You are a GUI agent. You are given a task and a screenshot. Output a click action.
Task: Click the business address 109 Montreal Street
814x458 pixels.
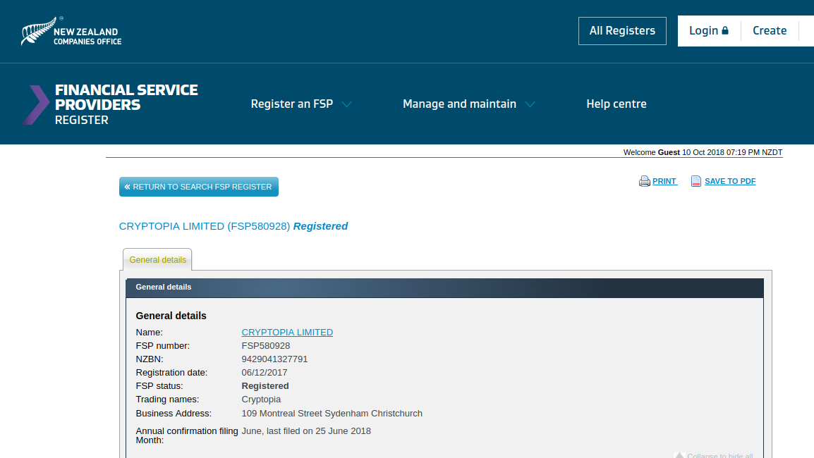click(332, 414)
